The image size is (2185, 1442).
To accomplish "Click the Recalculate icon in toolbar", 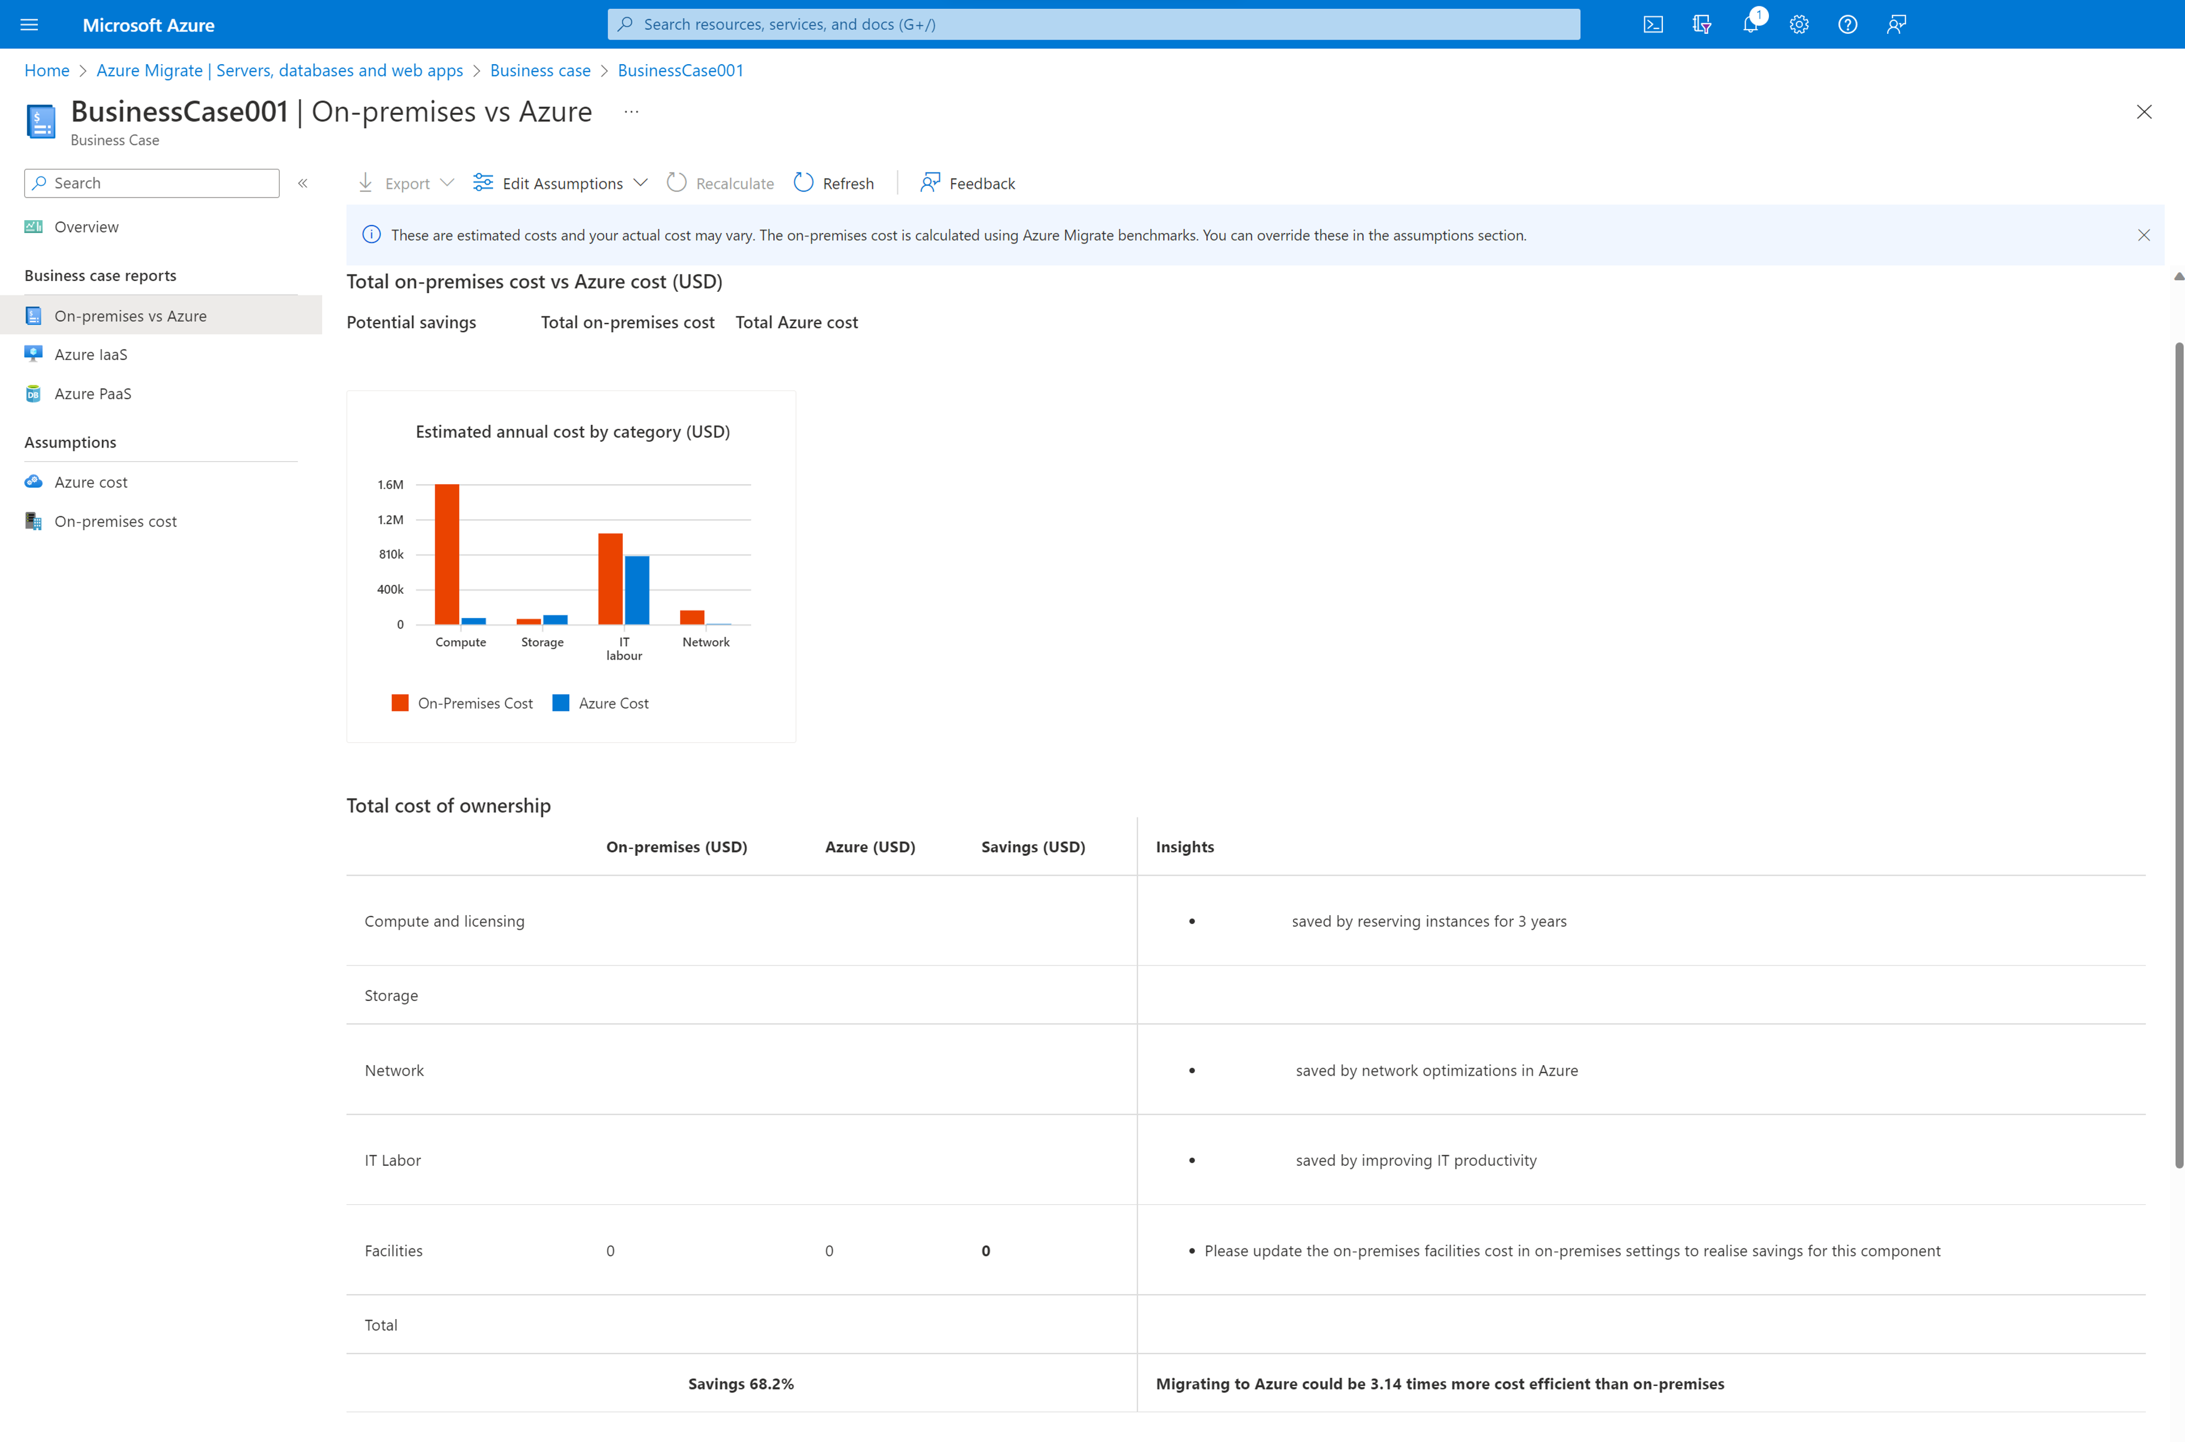I will point(678,182).
